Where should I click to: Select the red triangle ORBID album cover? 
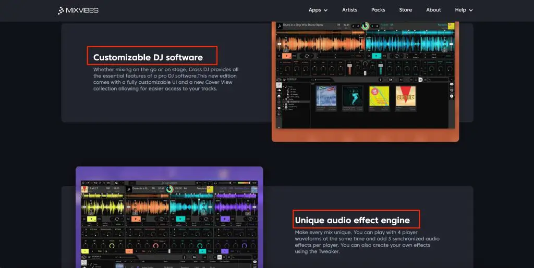[x=406, y=96]
